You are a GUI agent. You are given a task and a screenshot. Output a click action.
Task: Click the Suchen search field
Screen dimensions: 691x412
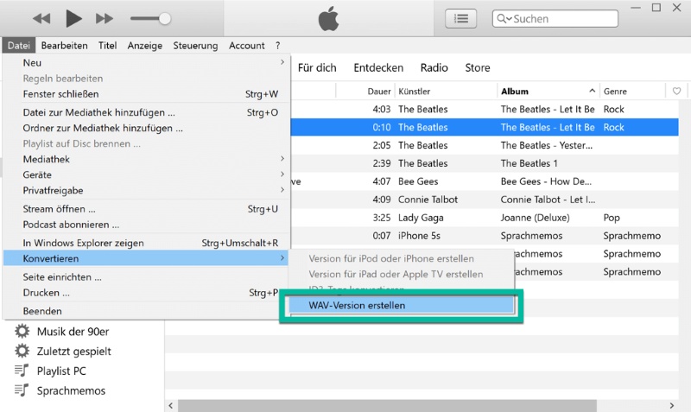[x=555, y=18]
